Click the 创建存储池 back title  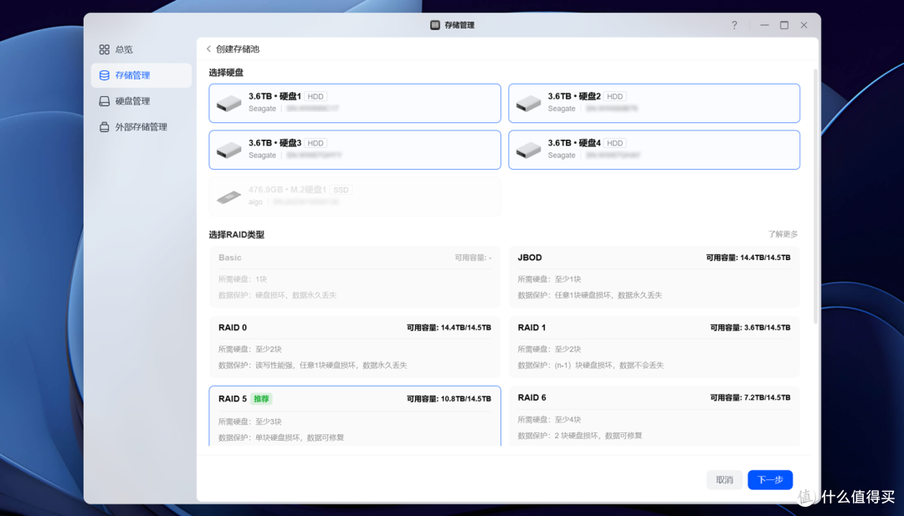(238, 49)
